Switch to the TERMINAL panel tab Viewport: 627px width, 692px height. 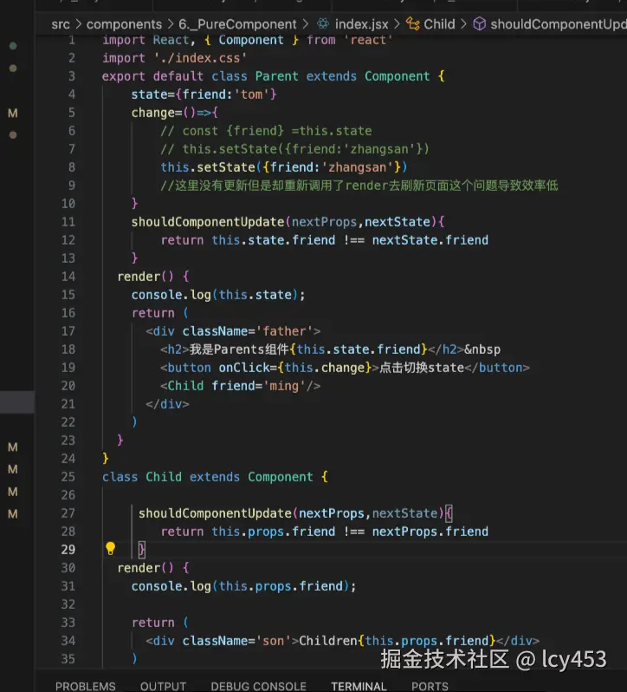click(359, 686)
